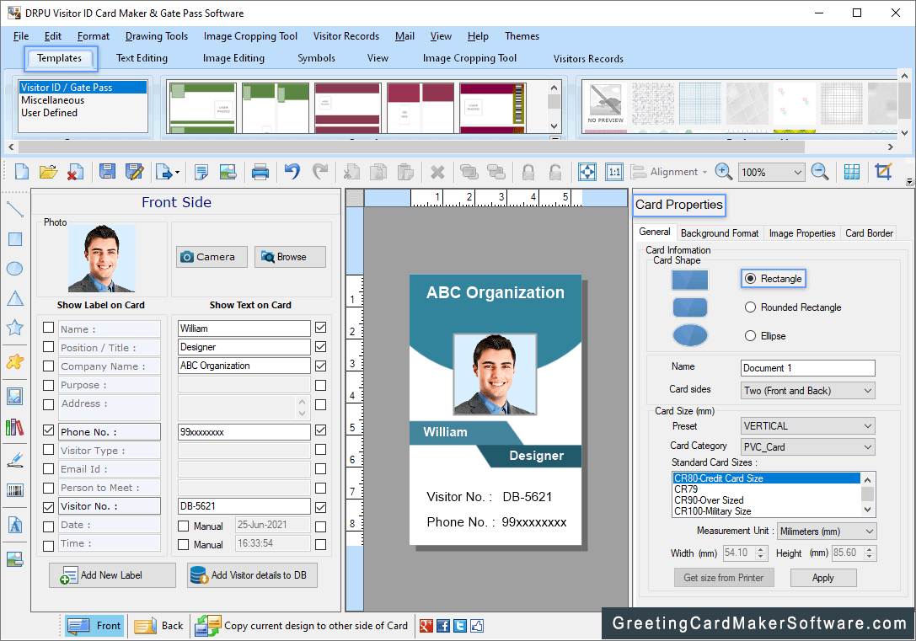Select the Signature pen tool in sidebar
This screenshot has width=916, height=641.
pyautogui.click(x=14, y=460)
